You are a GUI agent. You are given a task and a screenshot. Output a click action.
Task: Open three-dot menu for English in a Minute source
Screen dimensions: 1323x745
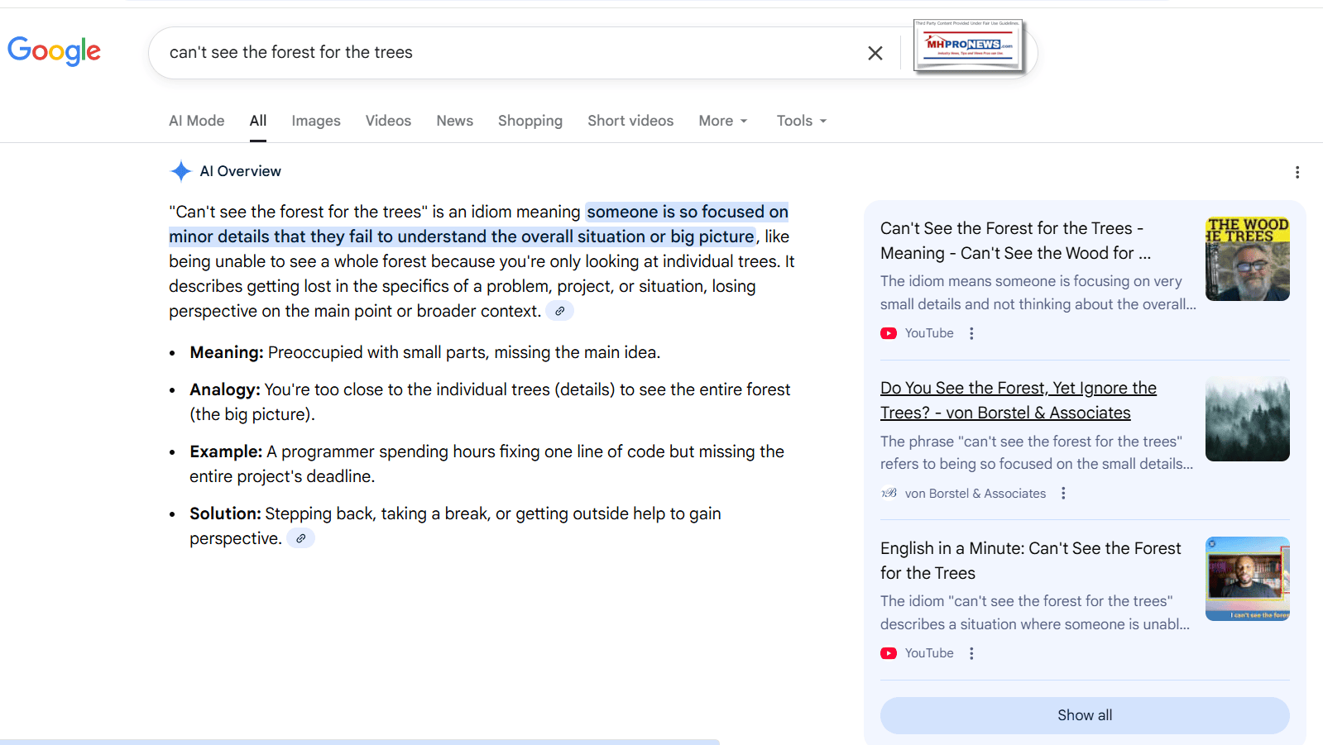coord(971,653)
